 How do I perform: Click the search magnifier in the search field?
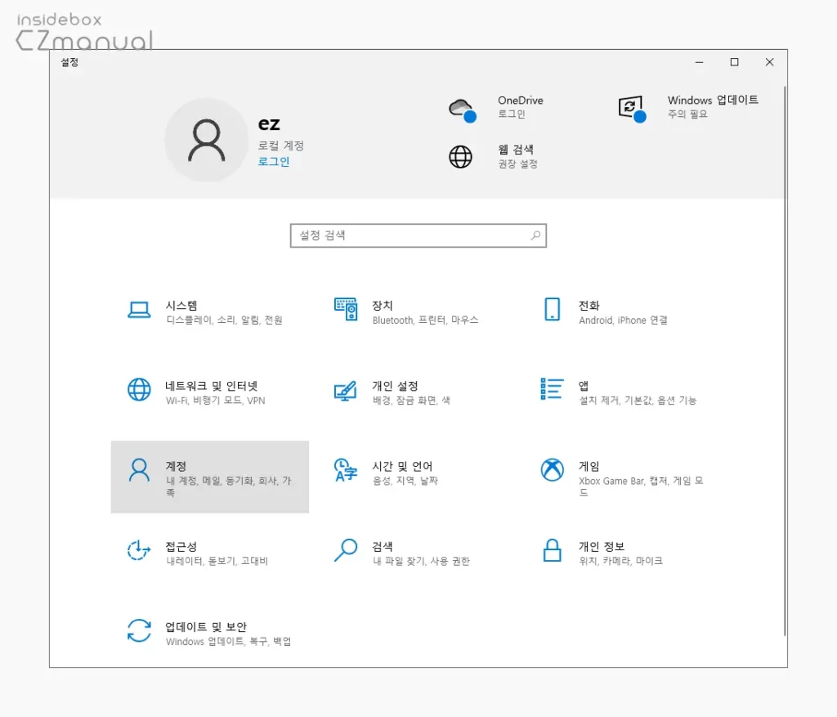[535, 235]
